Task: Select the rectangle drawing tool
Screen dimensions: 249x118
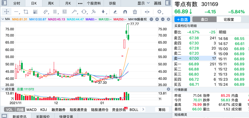Action: [26, 12]
